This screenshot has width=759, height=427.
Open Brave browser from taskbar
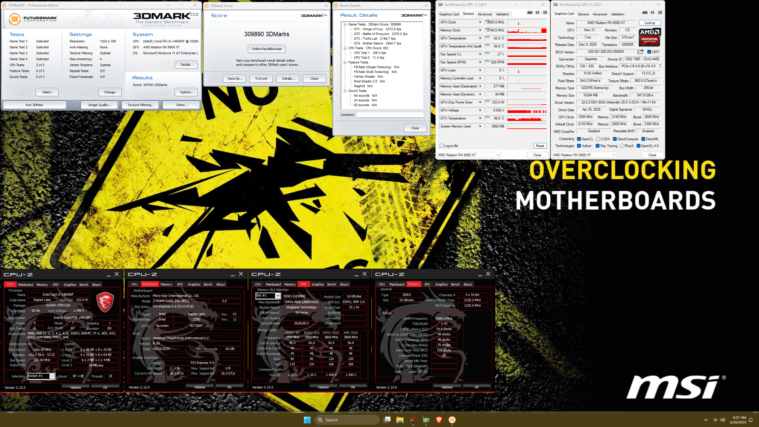click(x=439, y=420)
